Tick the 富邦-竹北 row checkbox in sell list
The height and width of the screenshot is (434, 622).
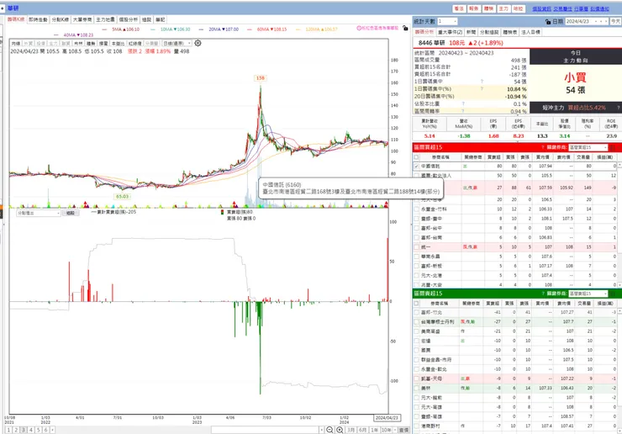(x=417, y=312)
